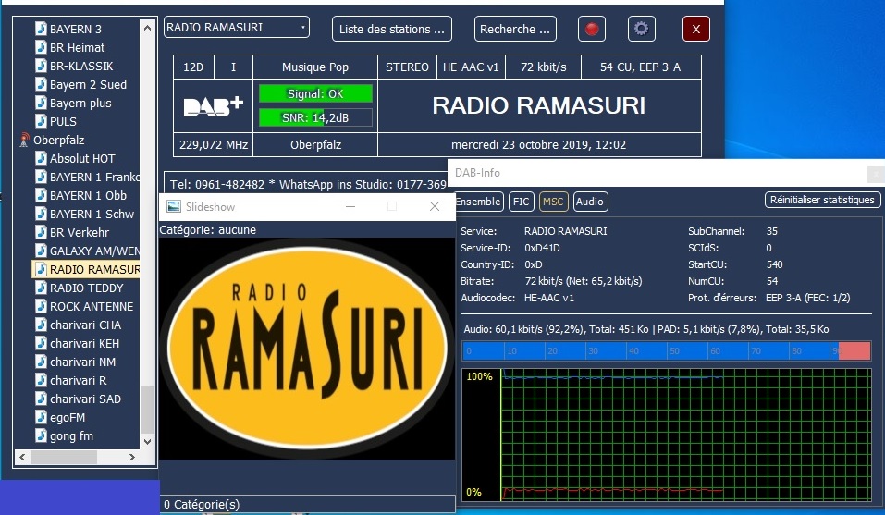Click the vertical scrollbar thumb in station list
Viewport: 885px width, 515px height.
coord(147,409)
